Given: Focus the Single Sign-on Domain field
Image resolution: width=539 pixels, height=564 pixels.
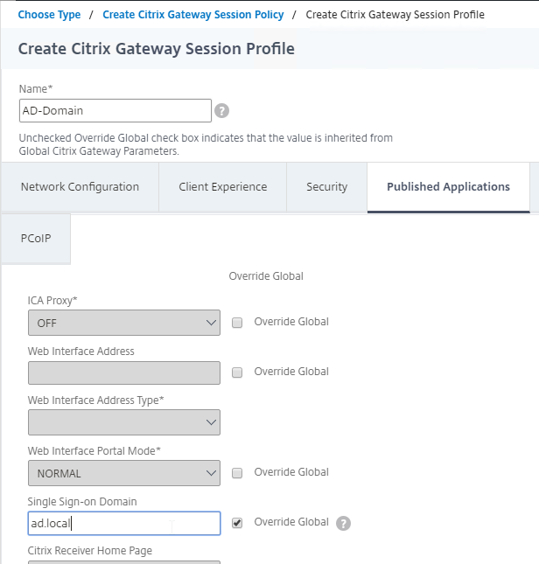Looking at the screenshot, I should (124, 523).
